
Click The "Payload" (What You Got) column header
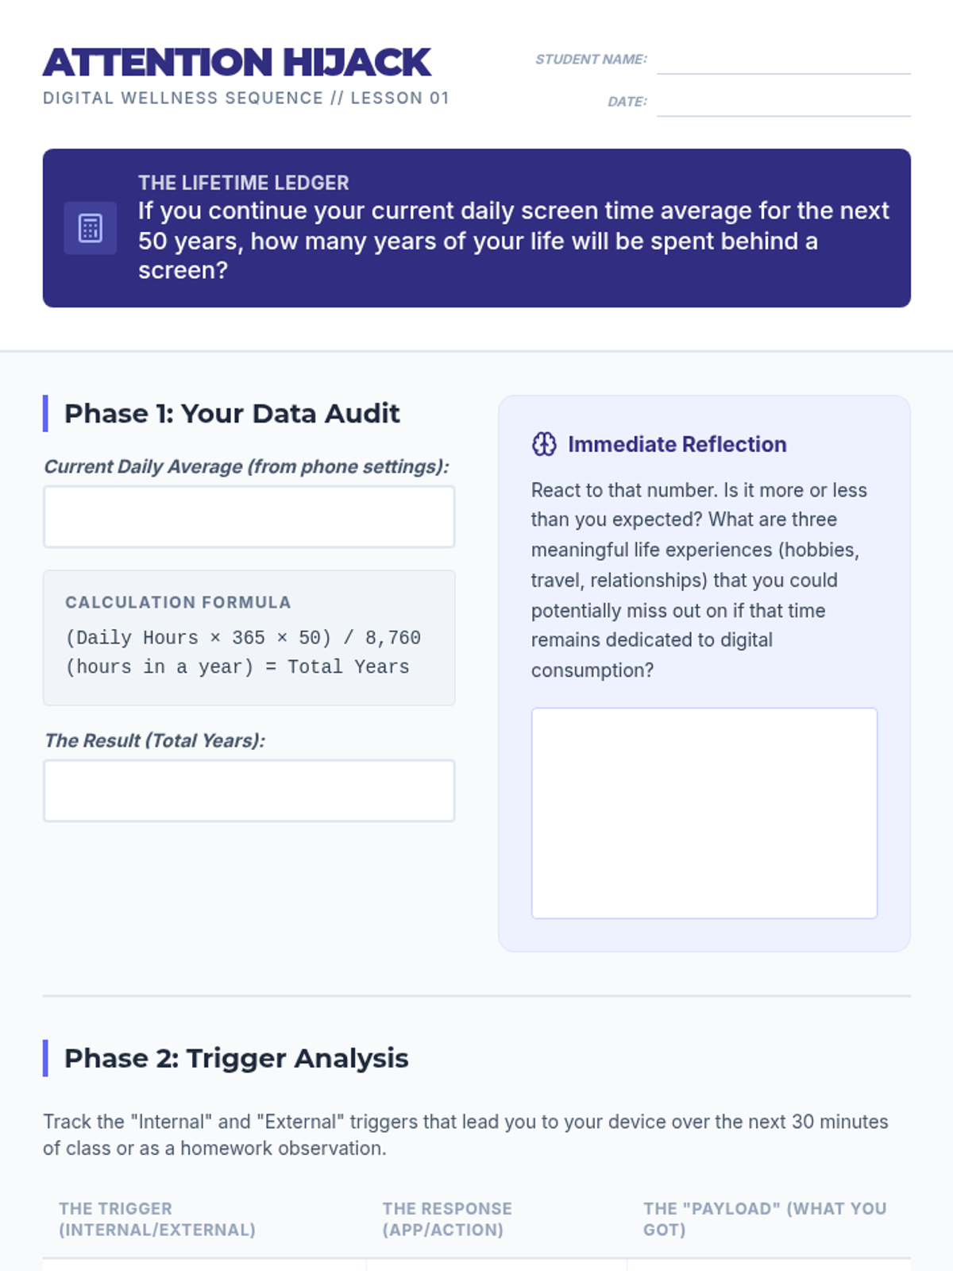click(765, 1219)
